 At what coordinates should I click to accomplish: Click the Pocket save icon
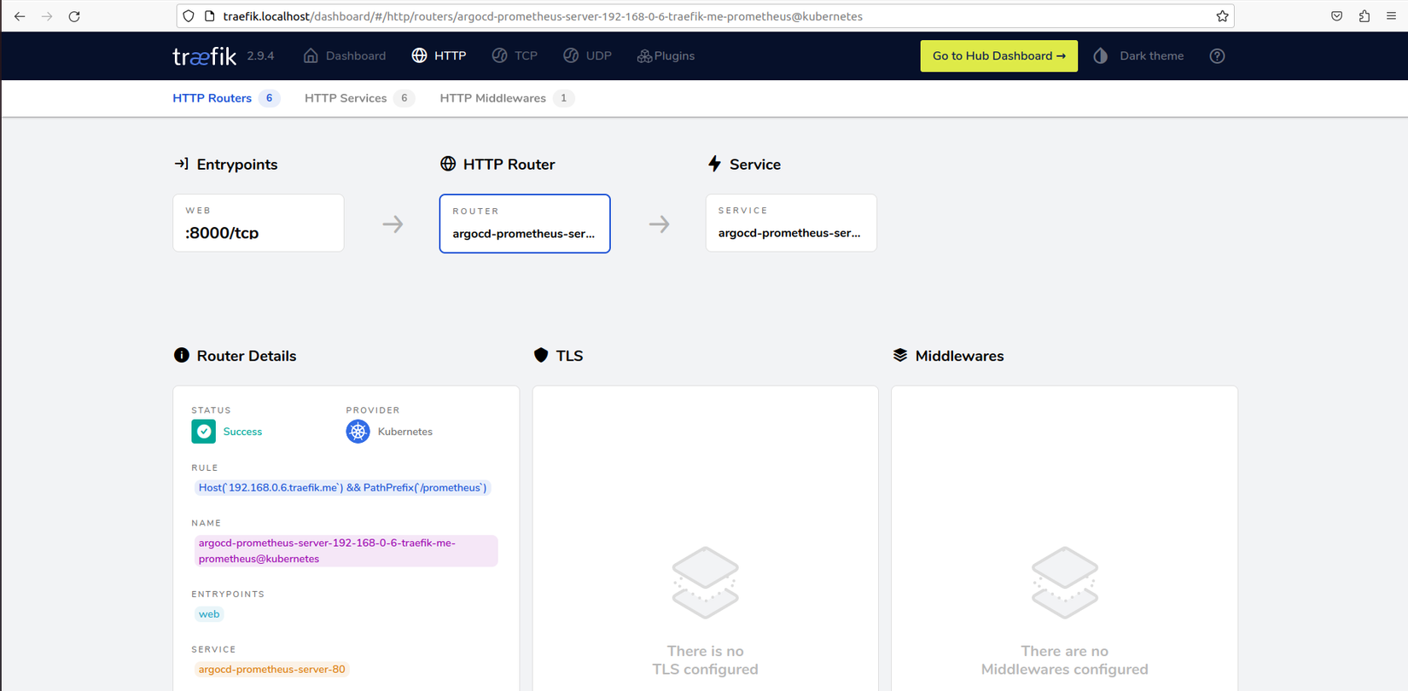[x=1337, y=16]
